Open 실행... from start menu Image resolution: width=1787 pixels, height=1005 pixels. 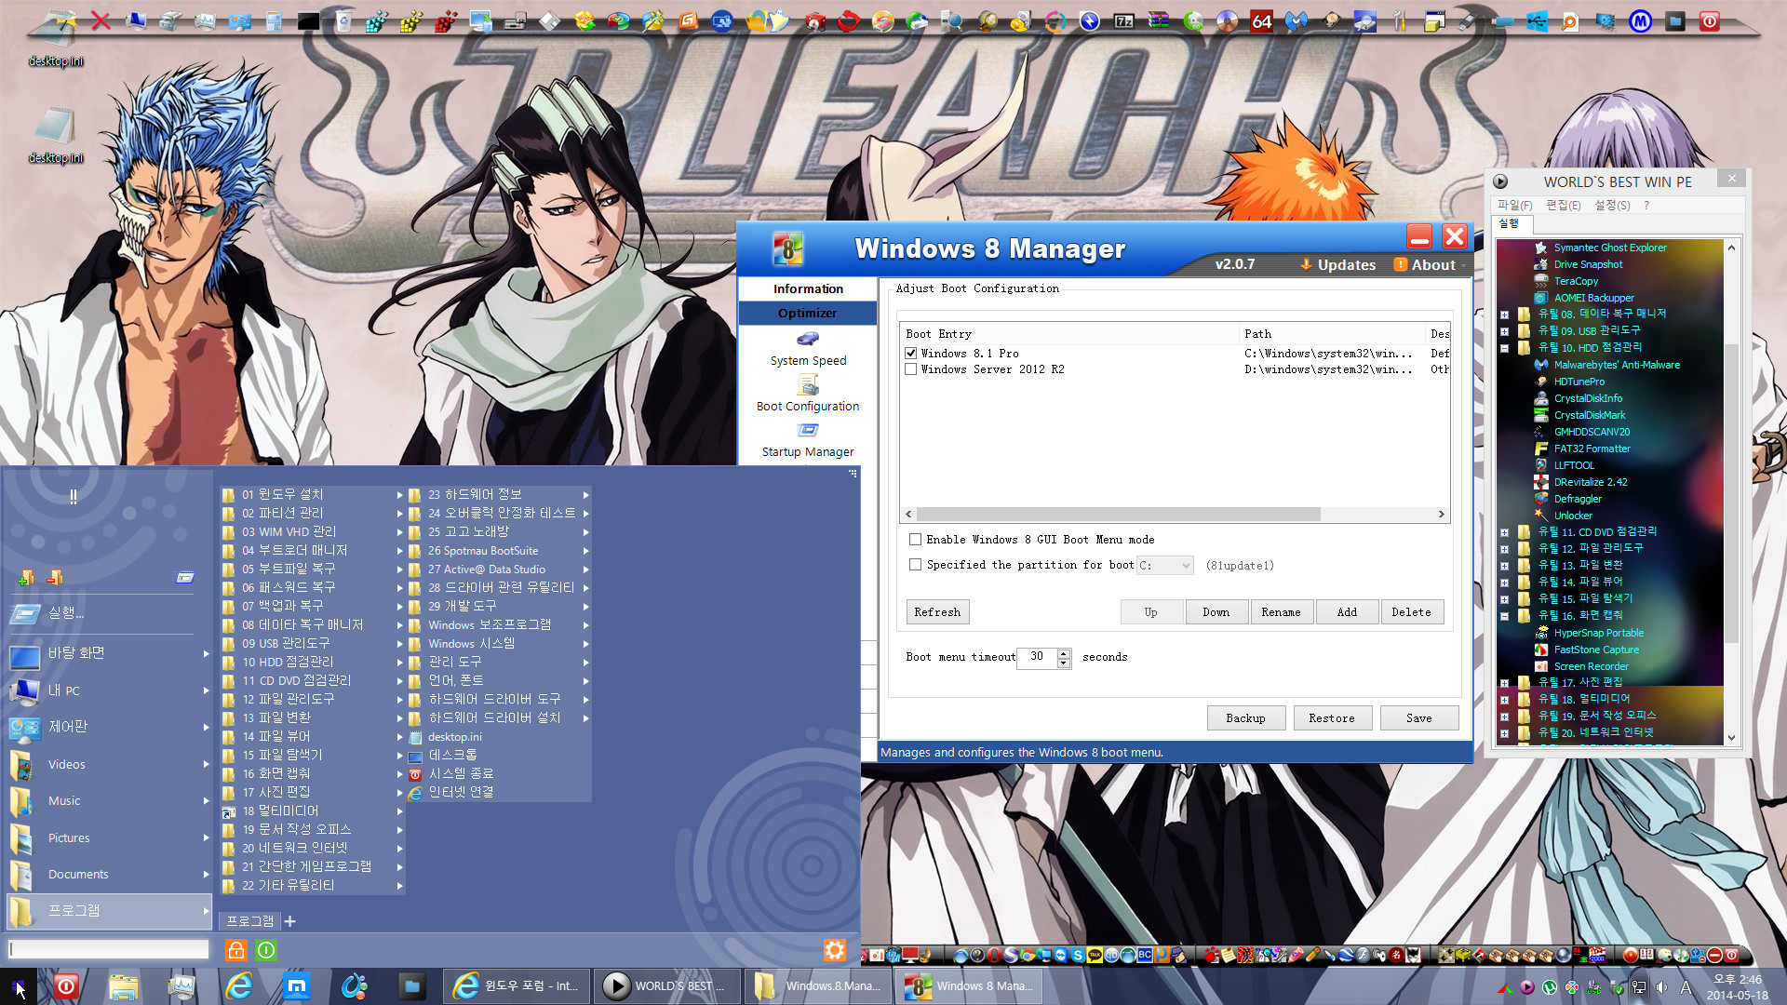[109, 612]
